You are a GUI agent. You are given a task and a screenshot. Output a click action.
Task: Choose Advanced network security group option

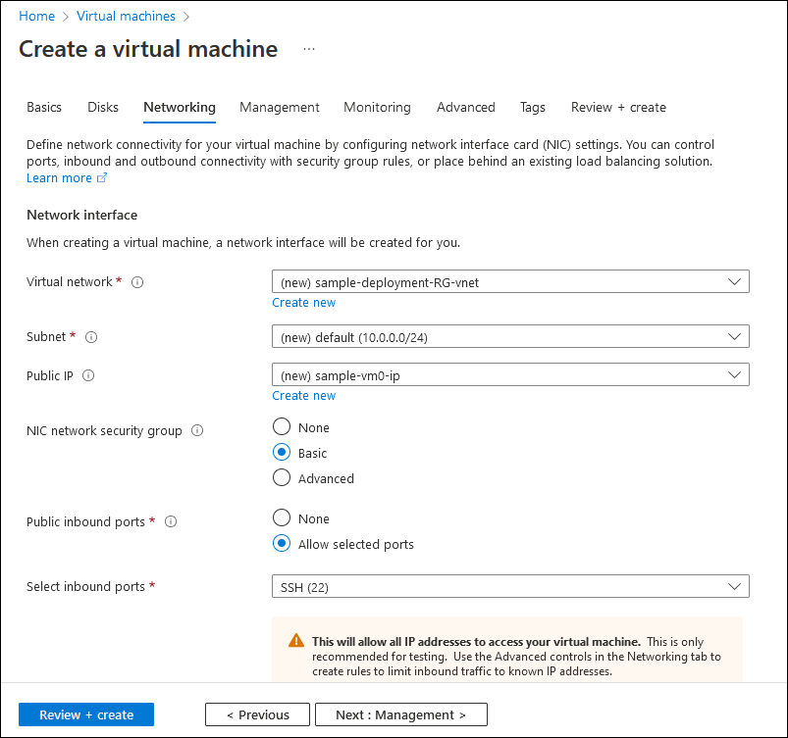point(282,478)
